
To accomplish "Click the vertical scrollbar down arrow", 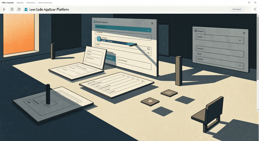I will coord(258,110).
